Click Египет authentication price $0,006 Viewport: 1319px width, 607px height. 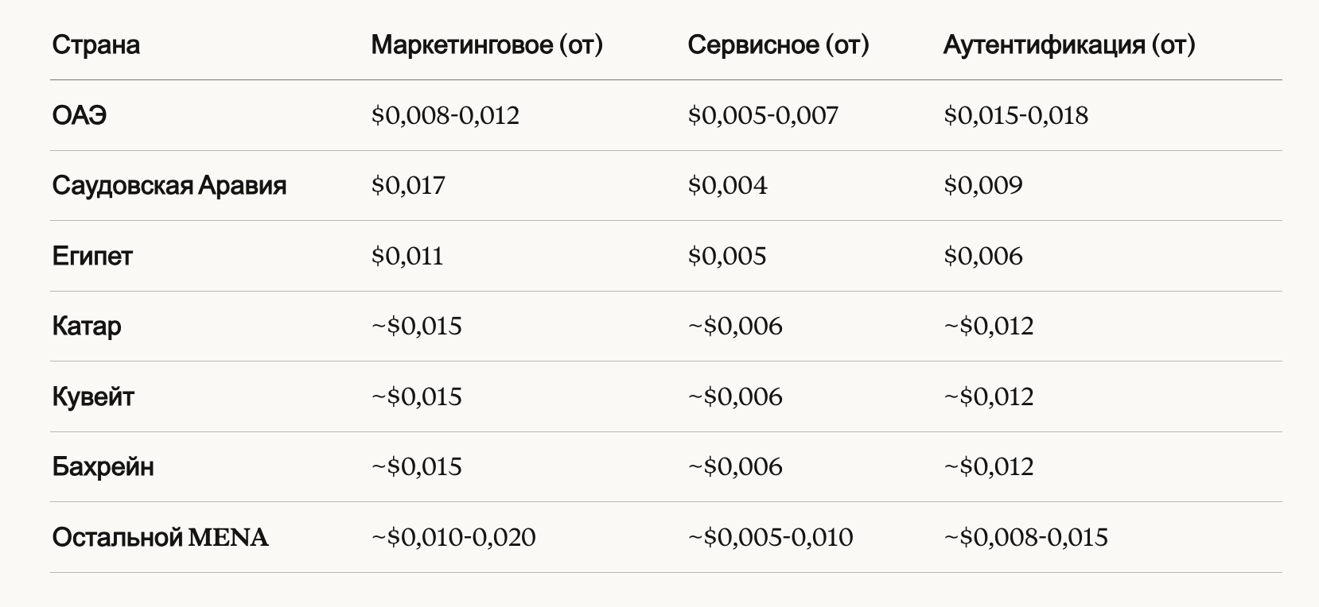point(983,256)
